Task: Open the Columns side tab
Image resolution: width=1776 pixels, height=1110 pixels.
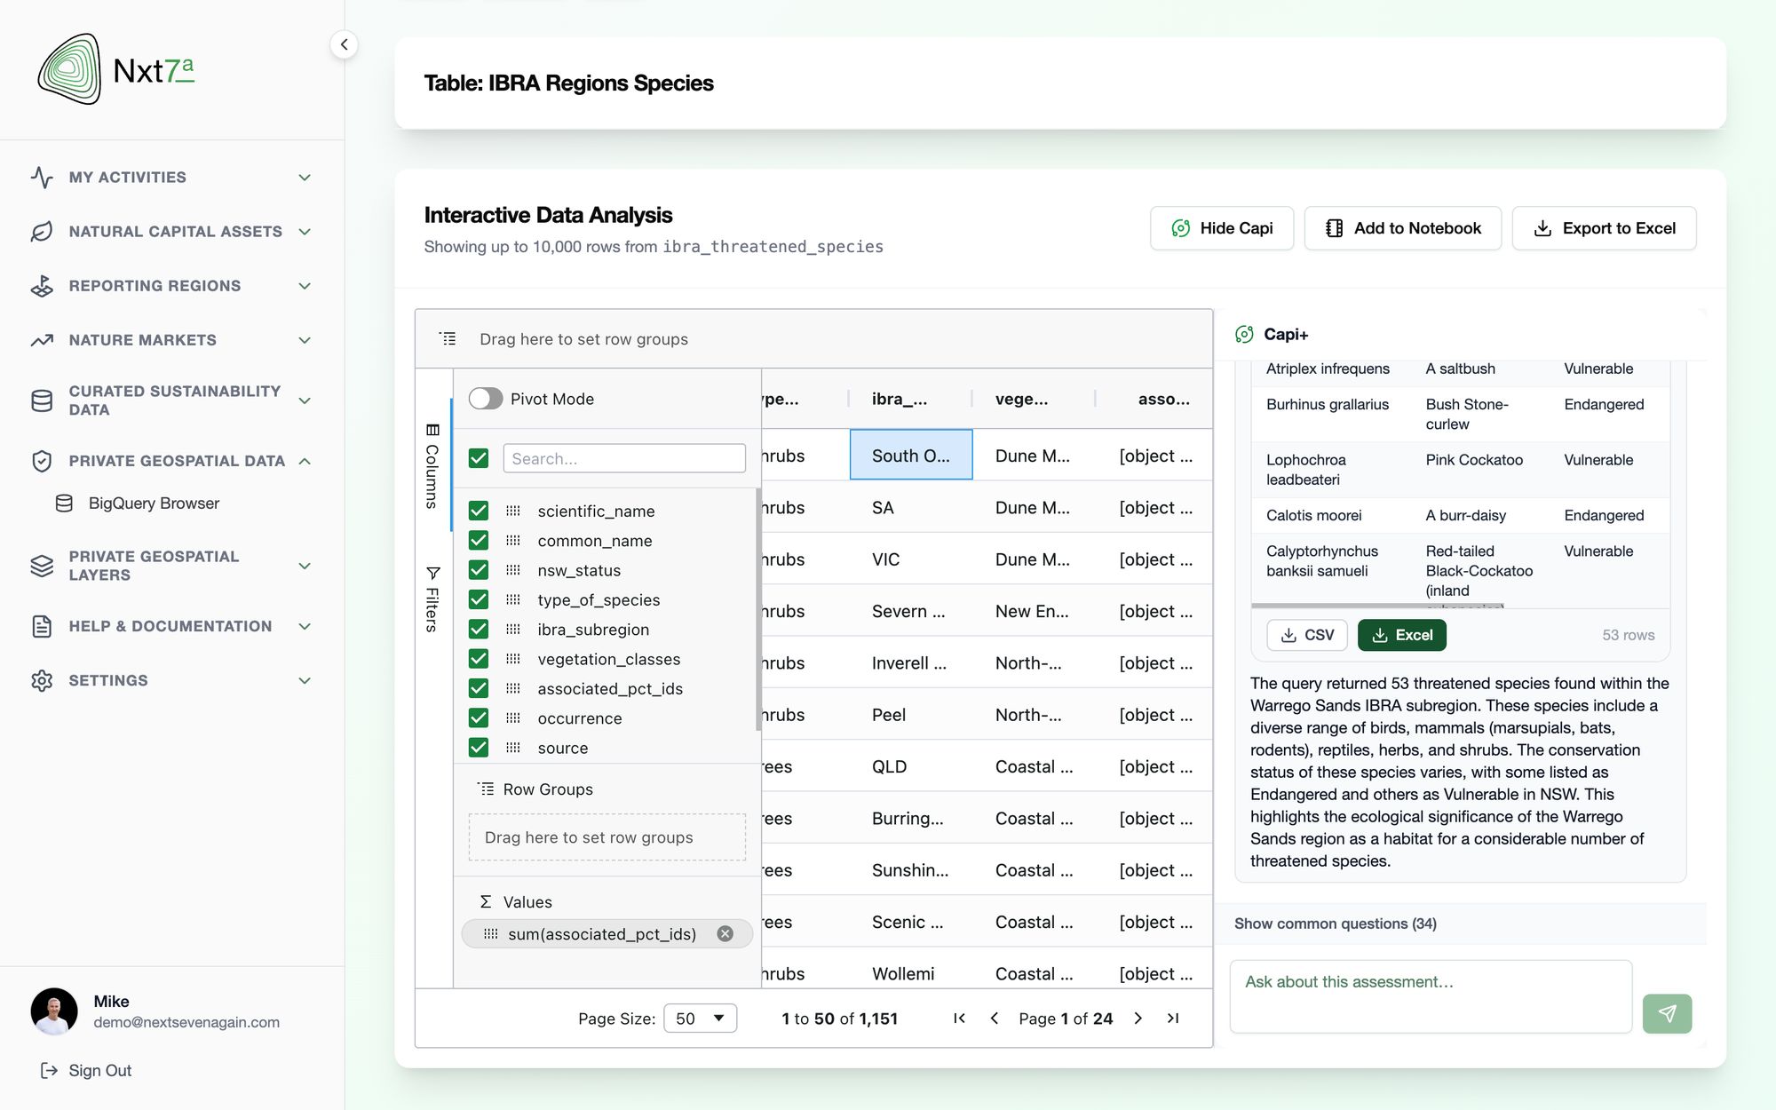Action: tap(432, 464)
